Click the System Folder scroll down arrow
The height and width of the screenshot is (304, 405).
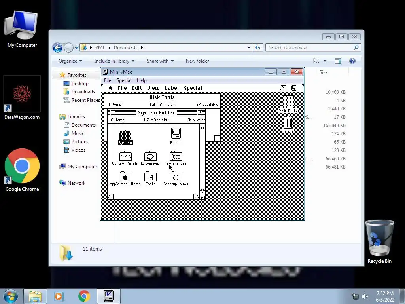(x=202, y=190)
